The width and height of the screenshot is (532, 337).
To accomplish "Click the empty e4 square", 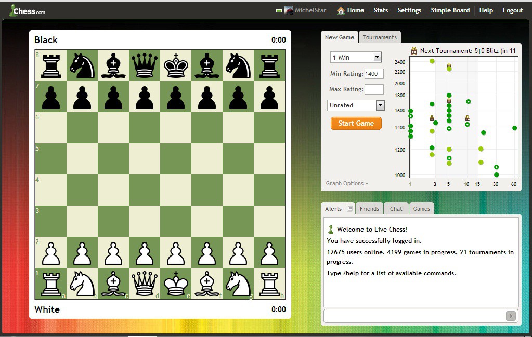I will click(x=176, y=190).
